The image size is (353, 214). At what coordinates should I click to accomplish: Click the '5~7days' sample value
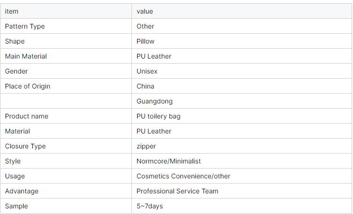[x=150, y=206]
